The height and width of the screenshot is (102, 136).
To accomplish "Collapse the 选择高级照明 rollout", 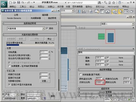I will 30,23.
